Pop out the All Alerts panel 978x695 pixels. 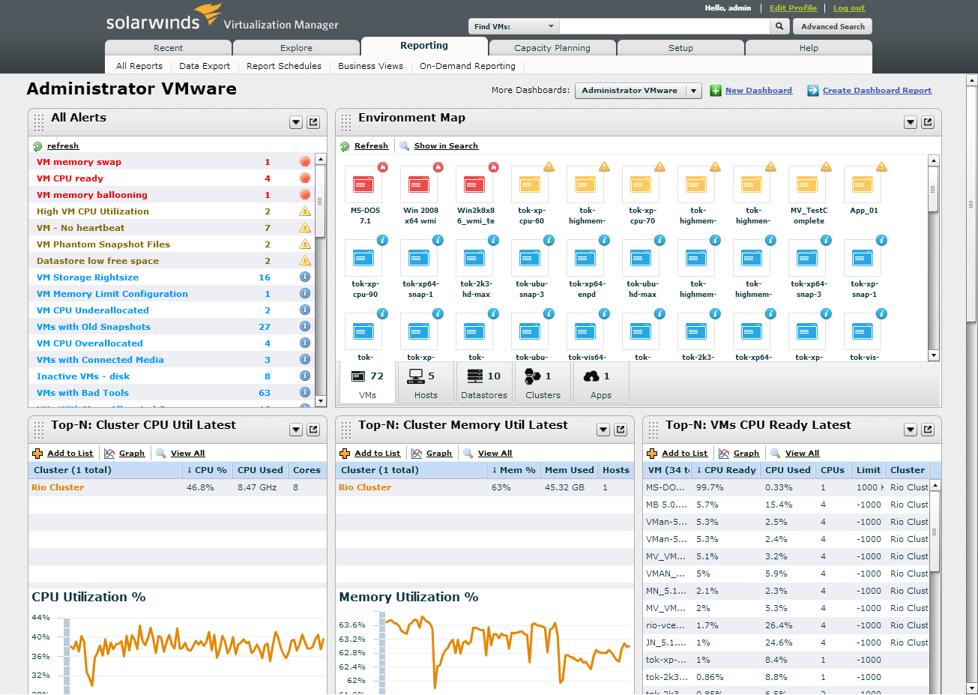313,122
